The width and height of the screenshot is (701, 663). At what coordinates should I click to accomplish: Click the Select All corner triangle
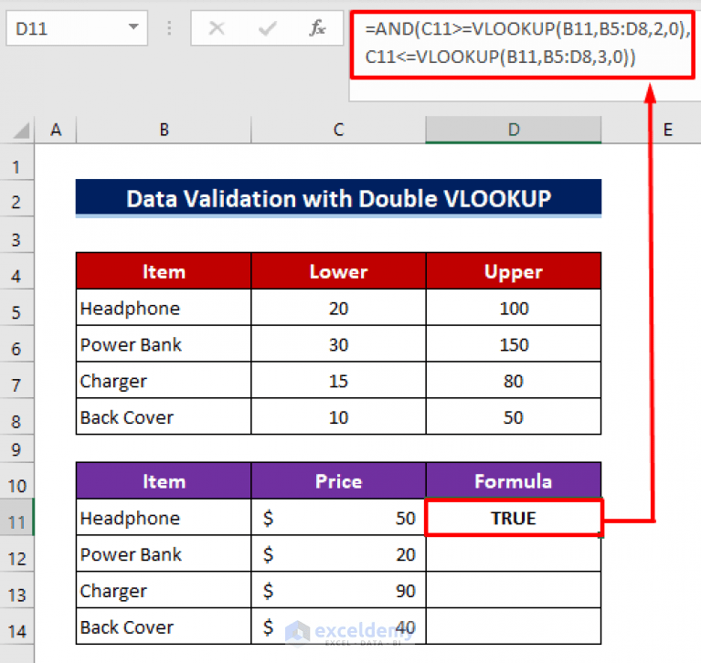[x=21, y=131]
